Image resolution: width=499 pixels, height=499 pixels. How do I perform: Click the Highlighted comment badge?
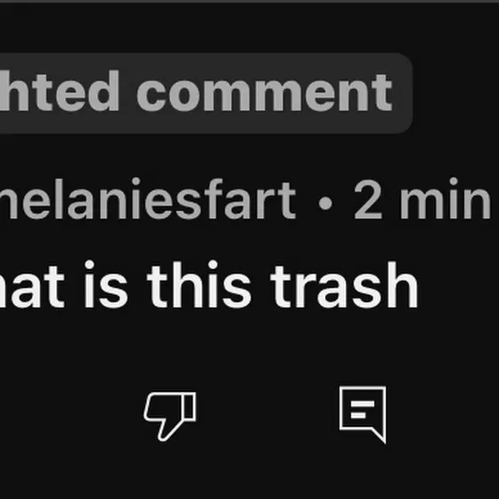[206, 93]
